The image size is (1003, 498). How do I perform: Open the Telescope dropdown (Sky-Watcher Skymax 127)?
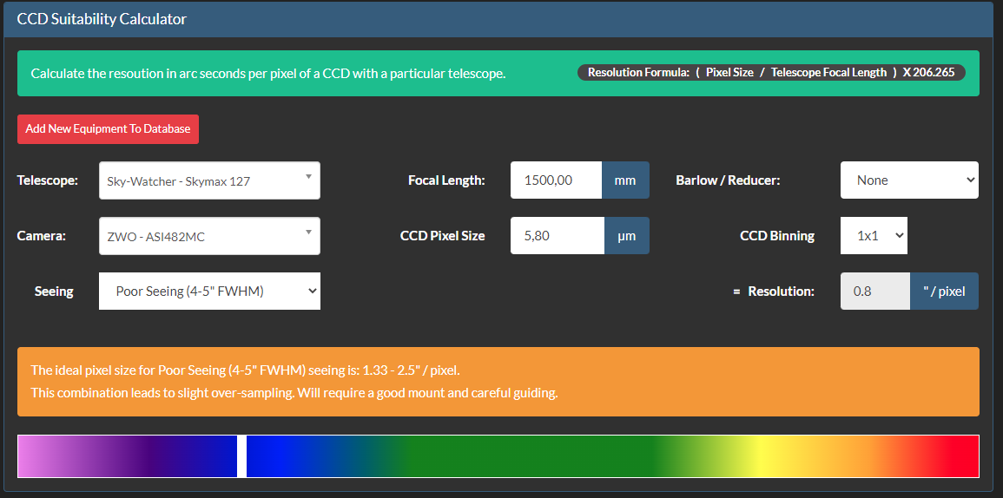tap(210, 180)
